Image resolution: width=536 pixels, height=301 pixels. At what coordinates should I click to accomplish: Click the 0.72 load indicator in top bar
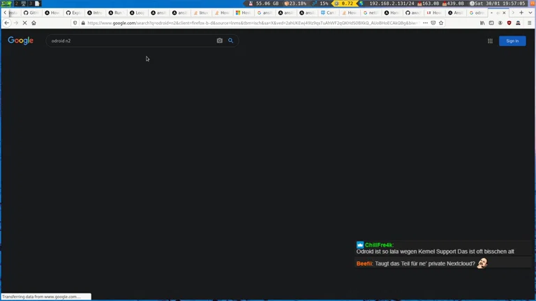click(345, 3)
